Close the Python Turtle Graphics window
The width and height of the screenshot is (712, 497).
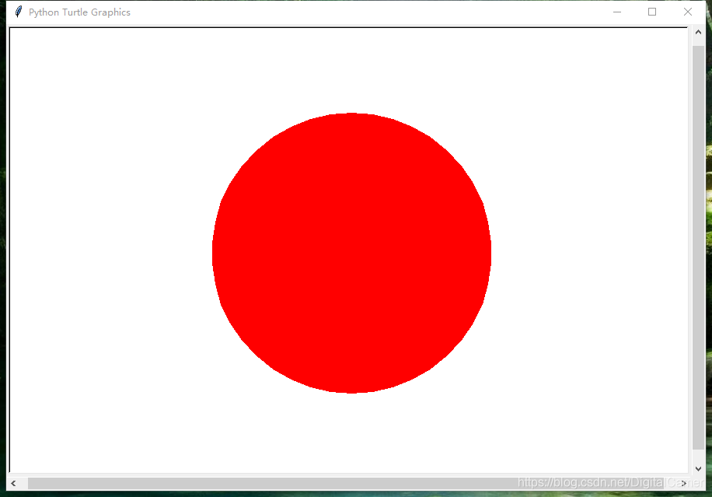coord(687,12)
